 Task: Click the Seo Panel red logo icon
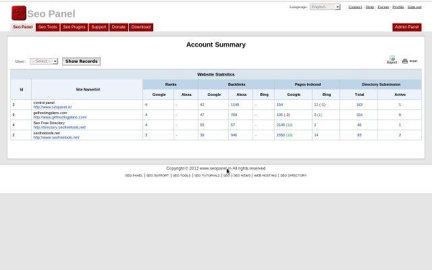19,13
